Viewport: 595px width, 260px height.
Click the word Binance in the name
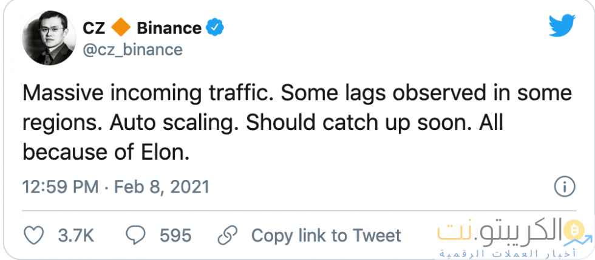(x=169, y=27)
